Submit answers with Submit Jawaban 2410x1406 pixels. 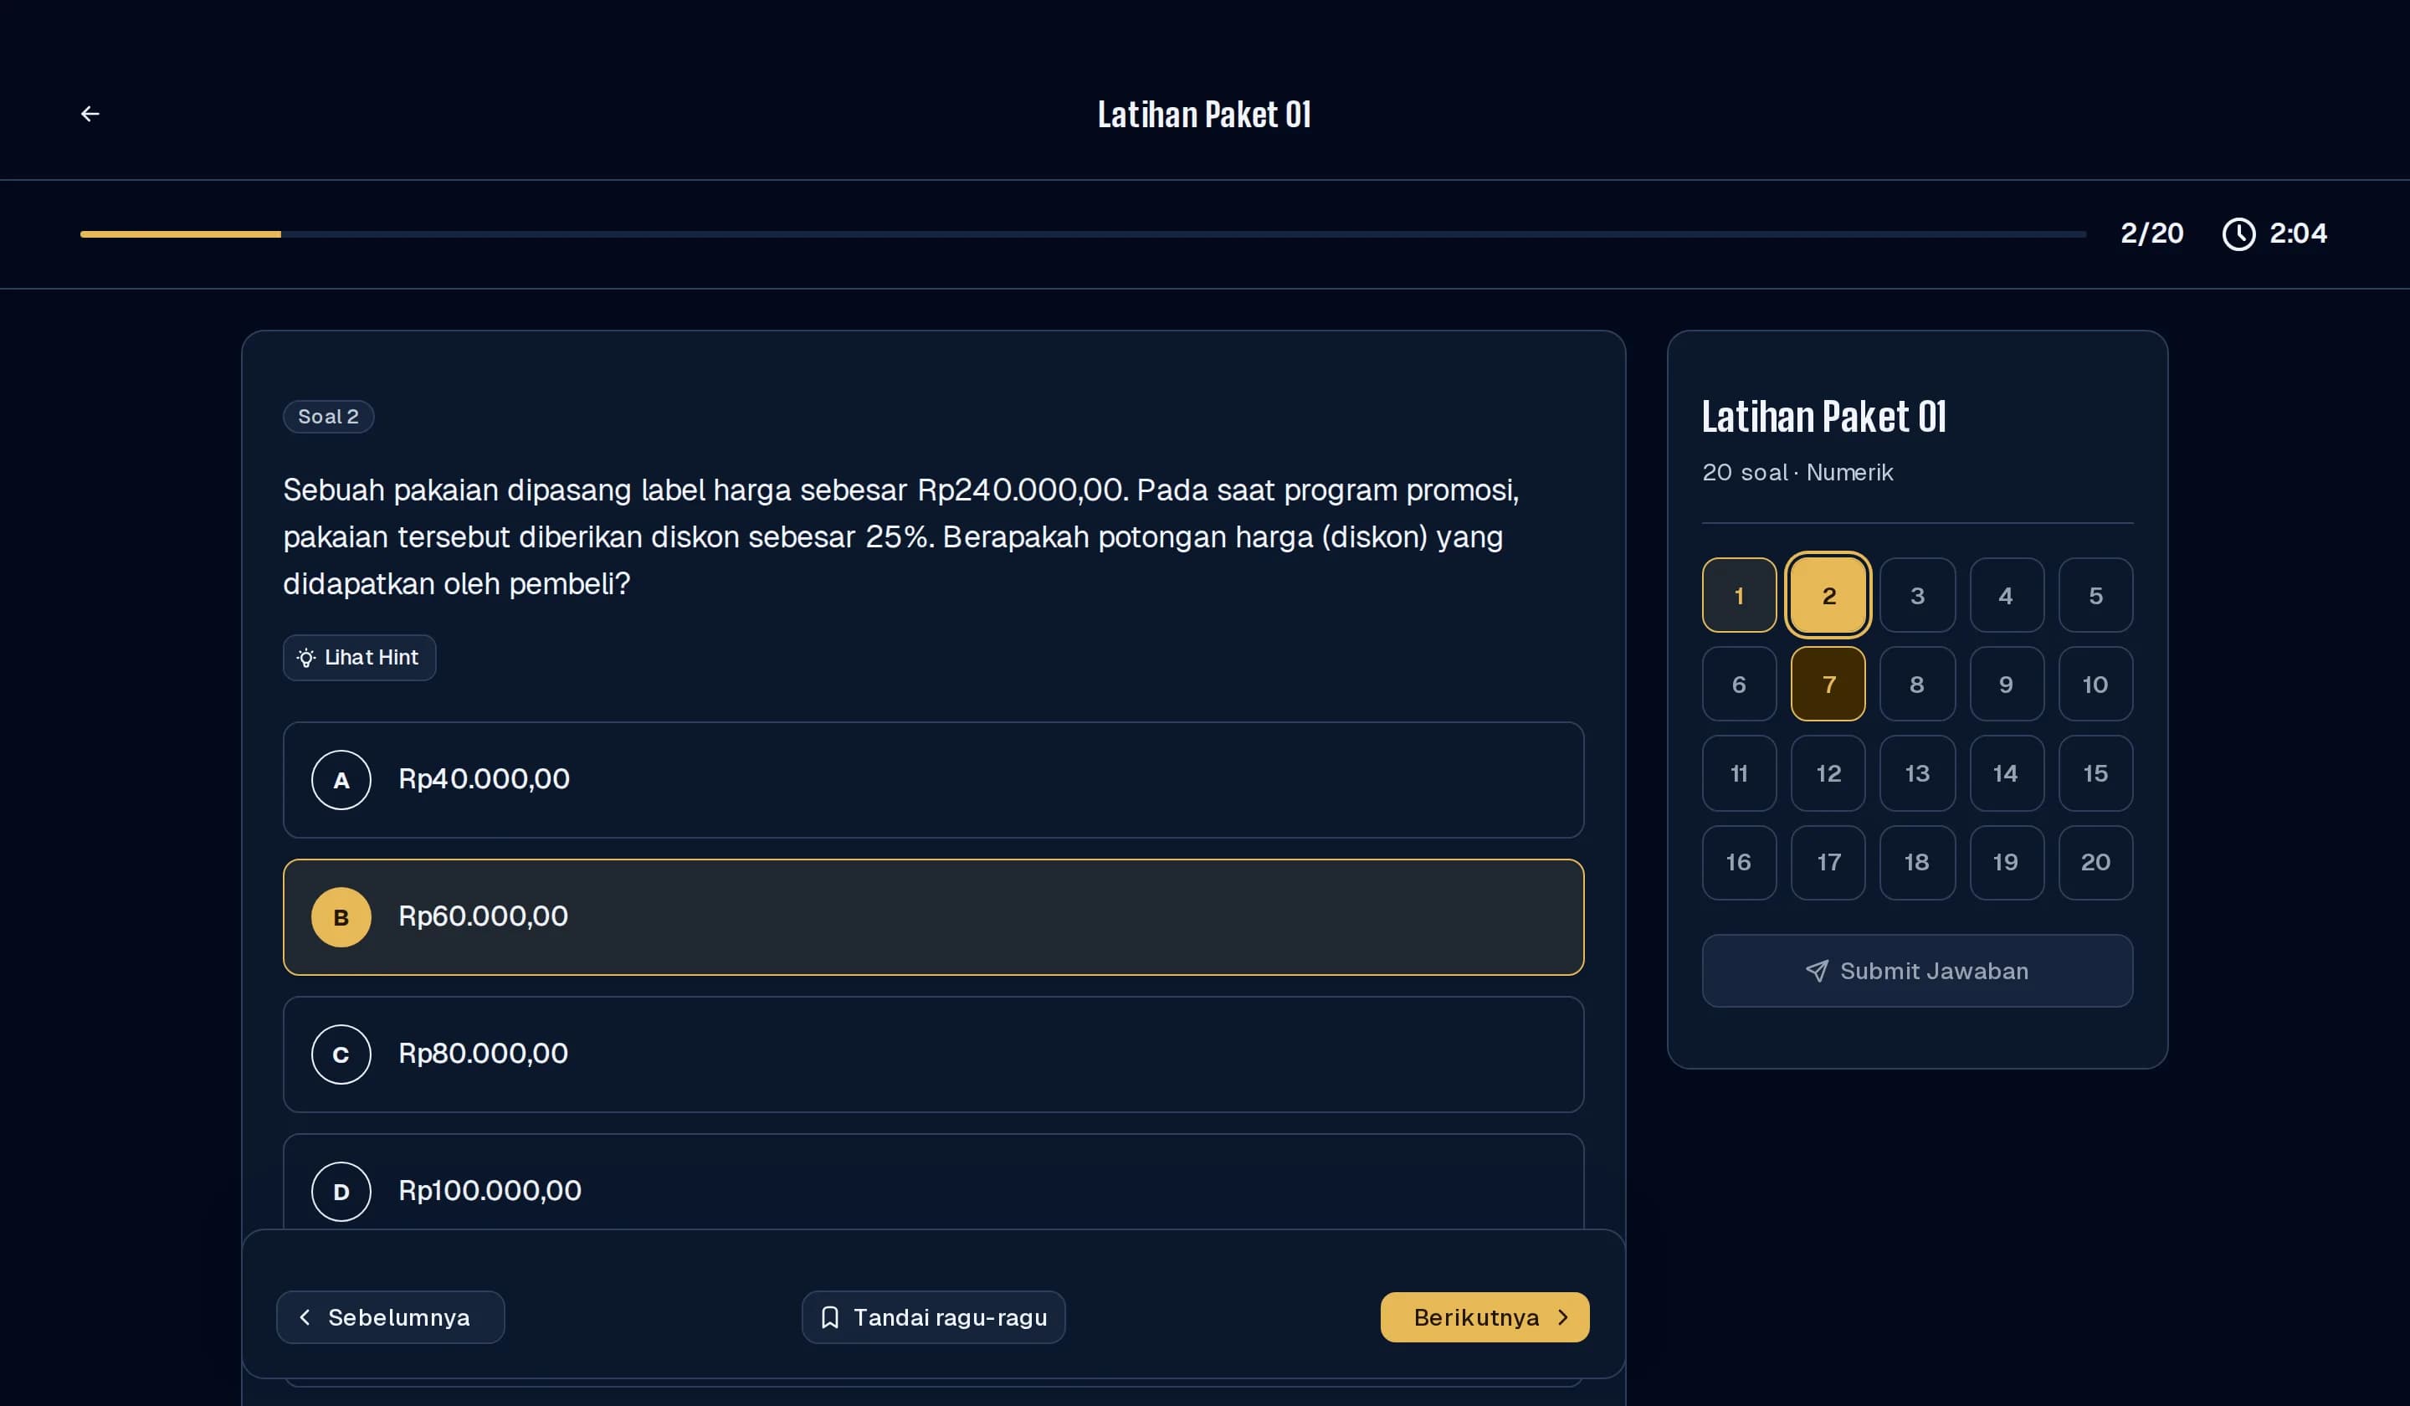(1916, 971)
